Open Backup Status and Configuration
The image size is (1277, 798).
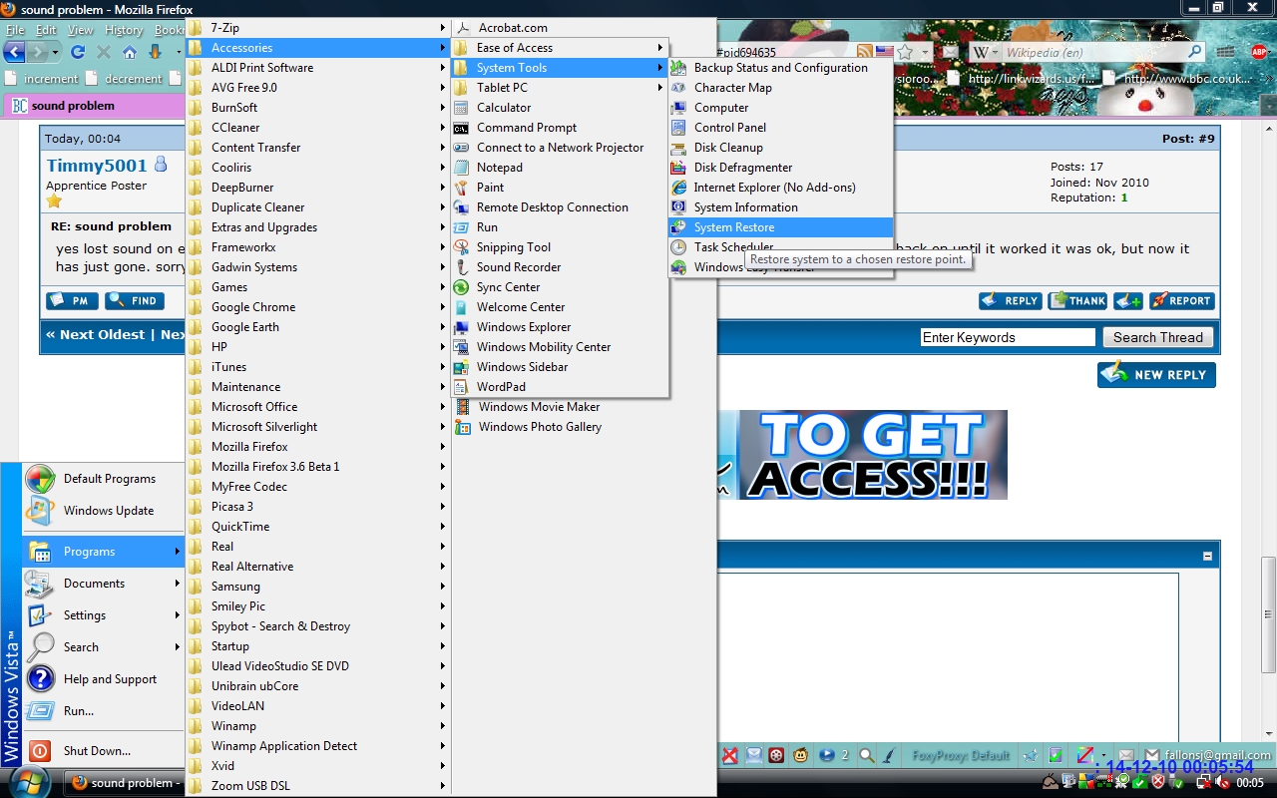pyautogui.click(x=780, y=68)
